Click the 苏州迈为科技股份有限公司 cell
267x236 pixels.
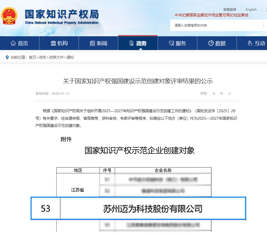pyautogui.click(x=153, y=209)
